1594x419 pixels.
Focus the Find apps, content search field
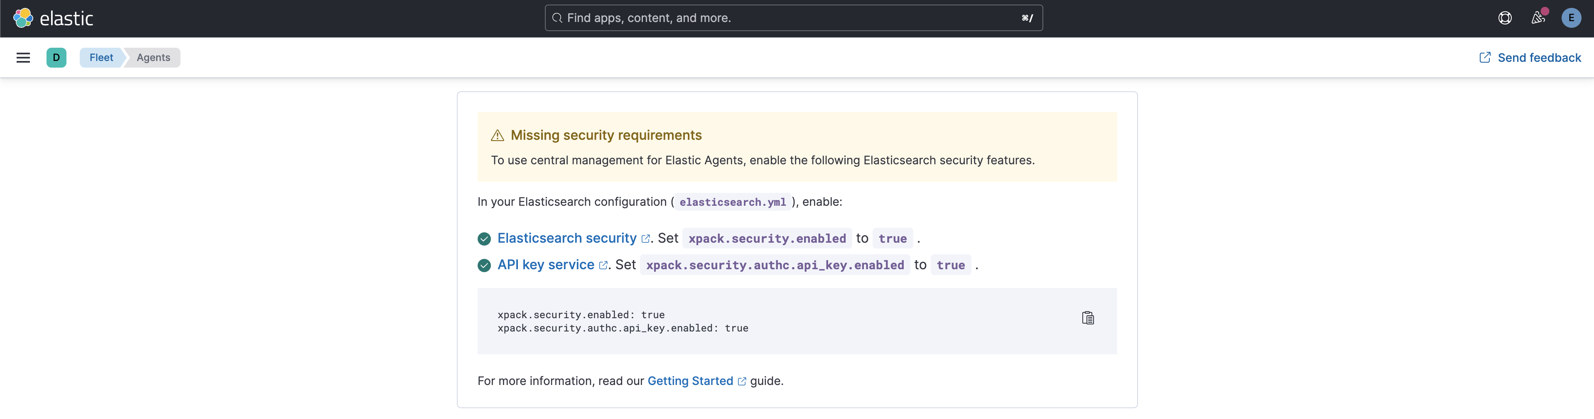point(793,18)
